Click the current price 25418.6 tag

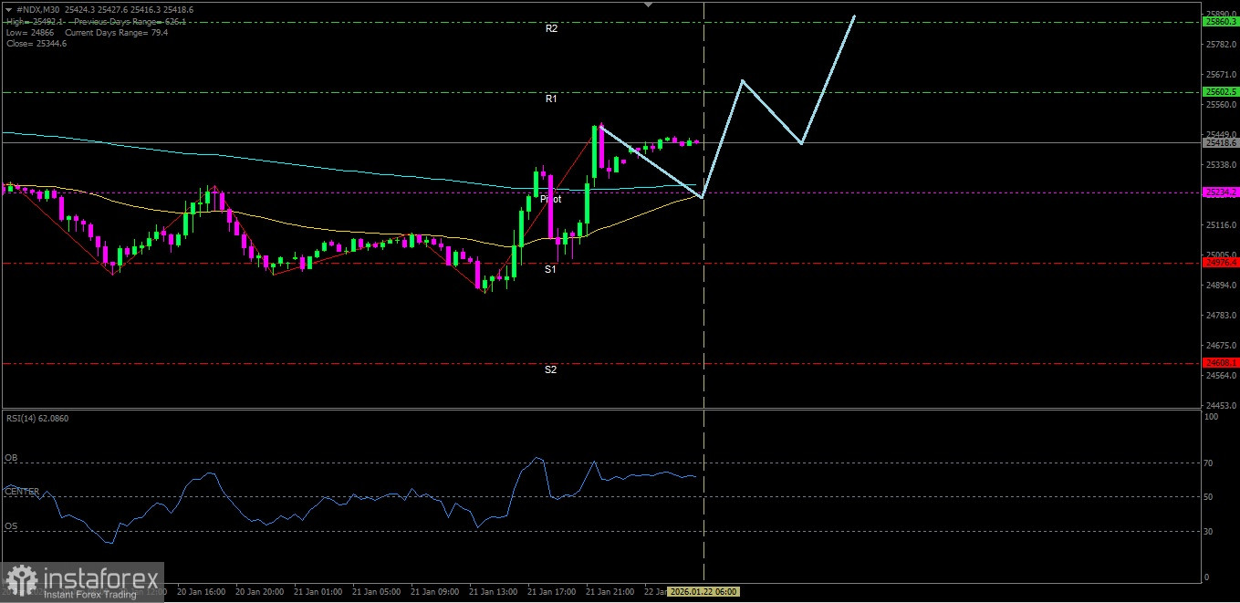point(1220,142)
